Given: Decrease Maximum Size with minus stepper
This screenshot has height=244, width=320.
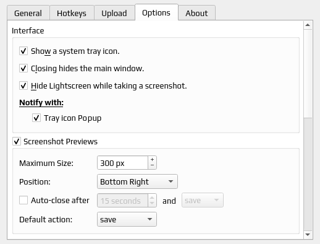Looking at the screenshot, I should (x=152, y=165).
